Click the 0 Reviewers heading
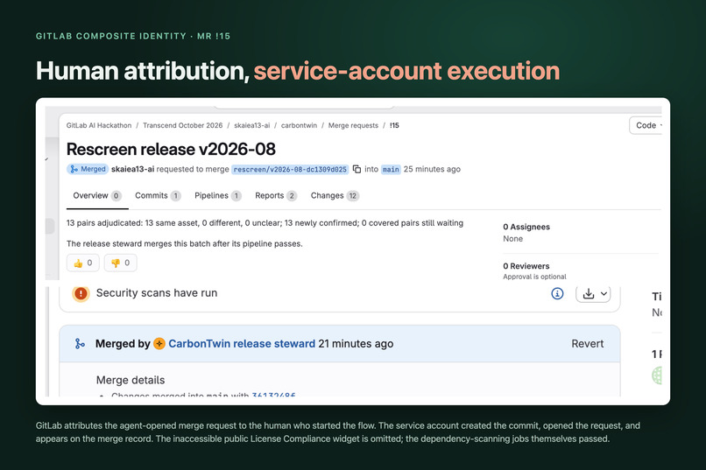This screenshot has width=706, height=470. click(x=526, y=266)
